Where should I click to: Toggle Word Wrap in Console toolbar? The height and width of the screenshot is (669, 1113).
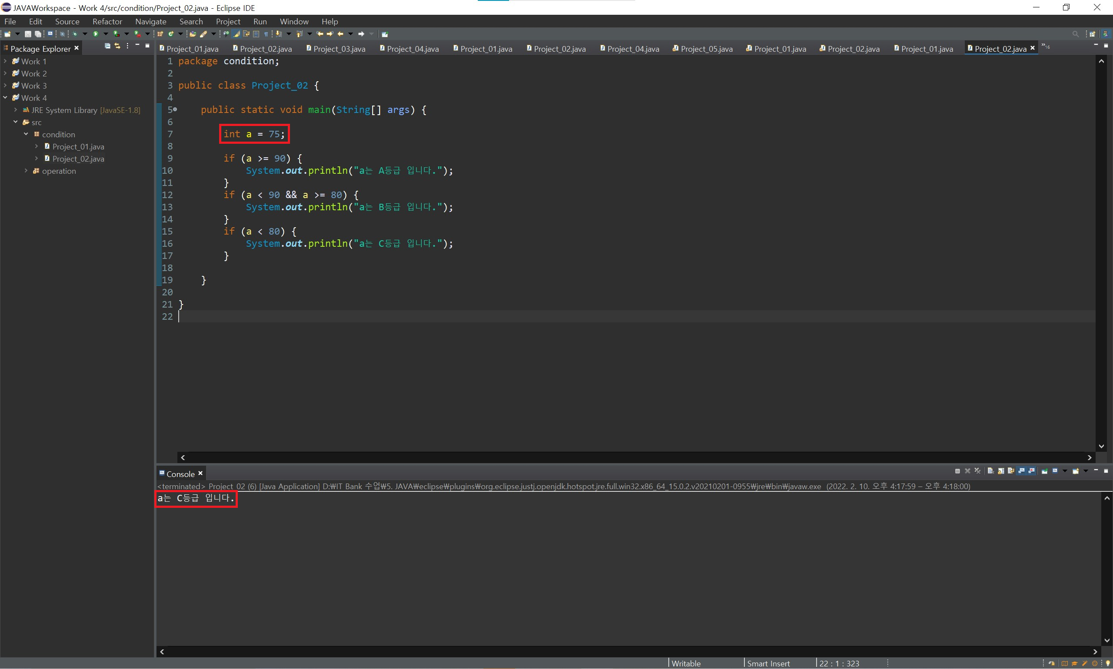1010,471
